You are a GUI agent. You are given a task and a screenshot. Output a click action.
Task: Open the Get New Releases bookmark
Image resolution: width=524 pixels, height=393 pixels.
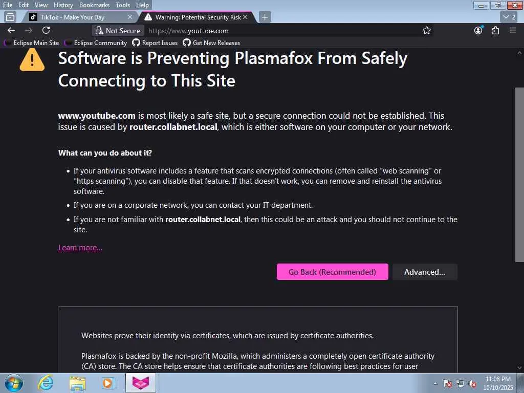pos(211,43)
